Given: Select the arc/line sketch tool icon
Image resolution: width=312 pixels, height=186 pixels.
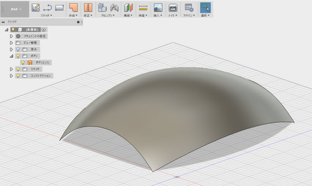Looking at the screenshot, I should (x=48, y=8).
